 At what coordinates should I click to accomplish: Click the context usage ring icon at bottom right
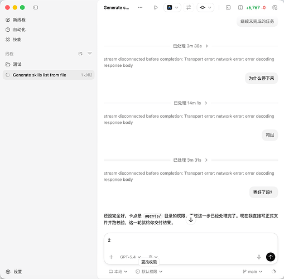273,272
